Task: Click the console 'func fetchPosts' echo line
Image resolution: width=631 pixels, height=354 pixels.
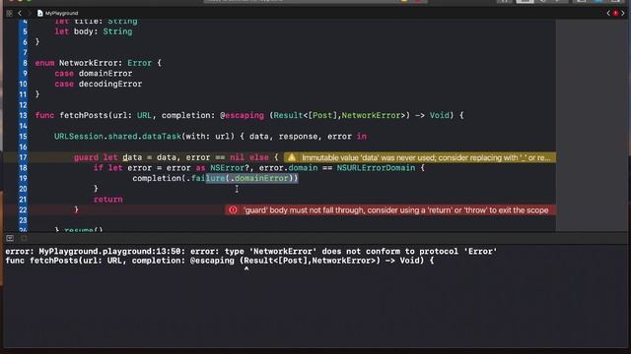Action: [220, 261]
